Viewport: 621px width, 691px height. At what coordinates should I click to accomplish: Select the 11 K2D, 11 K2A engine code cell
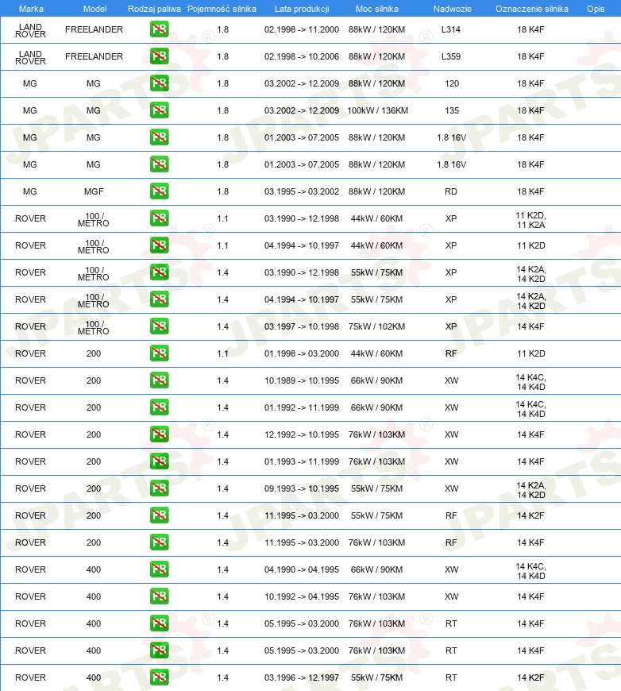530,220
